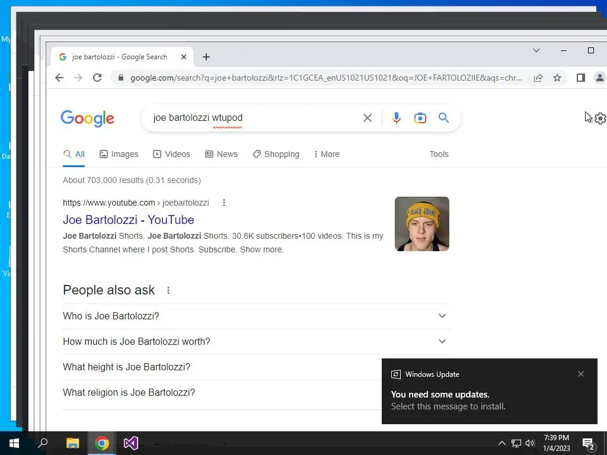The height and width of the screenshot is (455, 607).
Task: Open the Action Center notifications icon
Action: (589, 443)
